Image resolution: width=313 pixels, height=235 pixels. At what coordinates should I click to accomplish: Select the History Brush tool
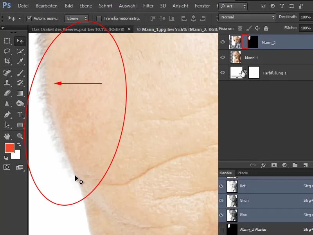[20, 83]
